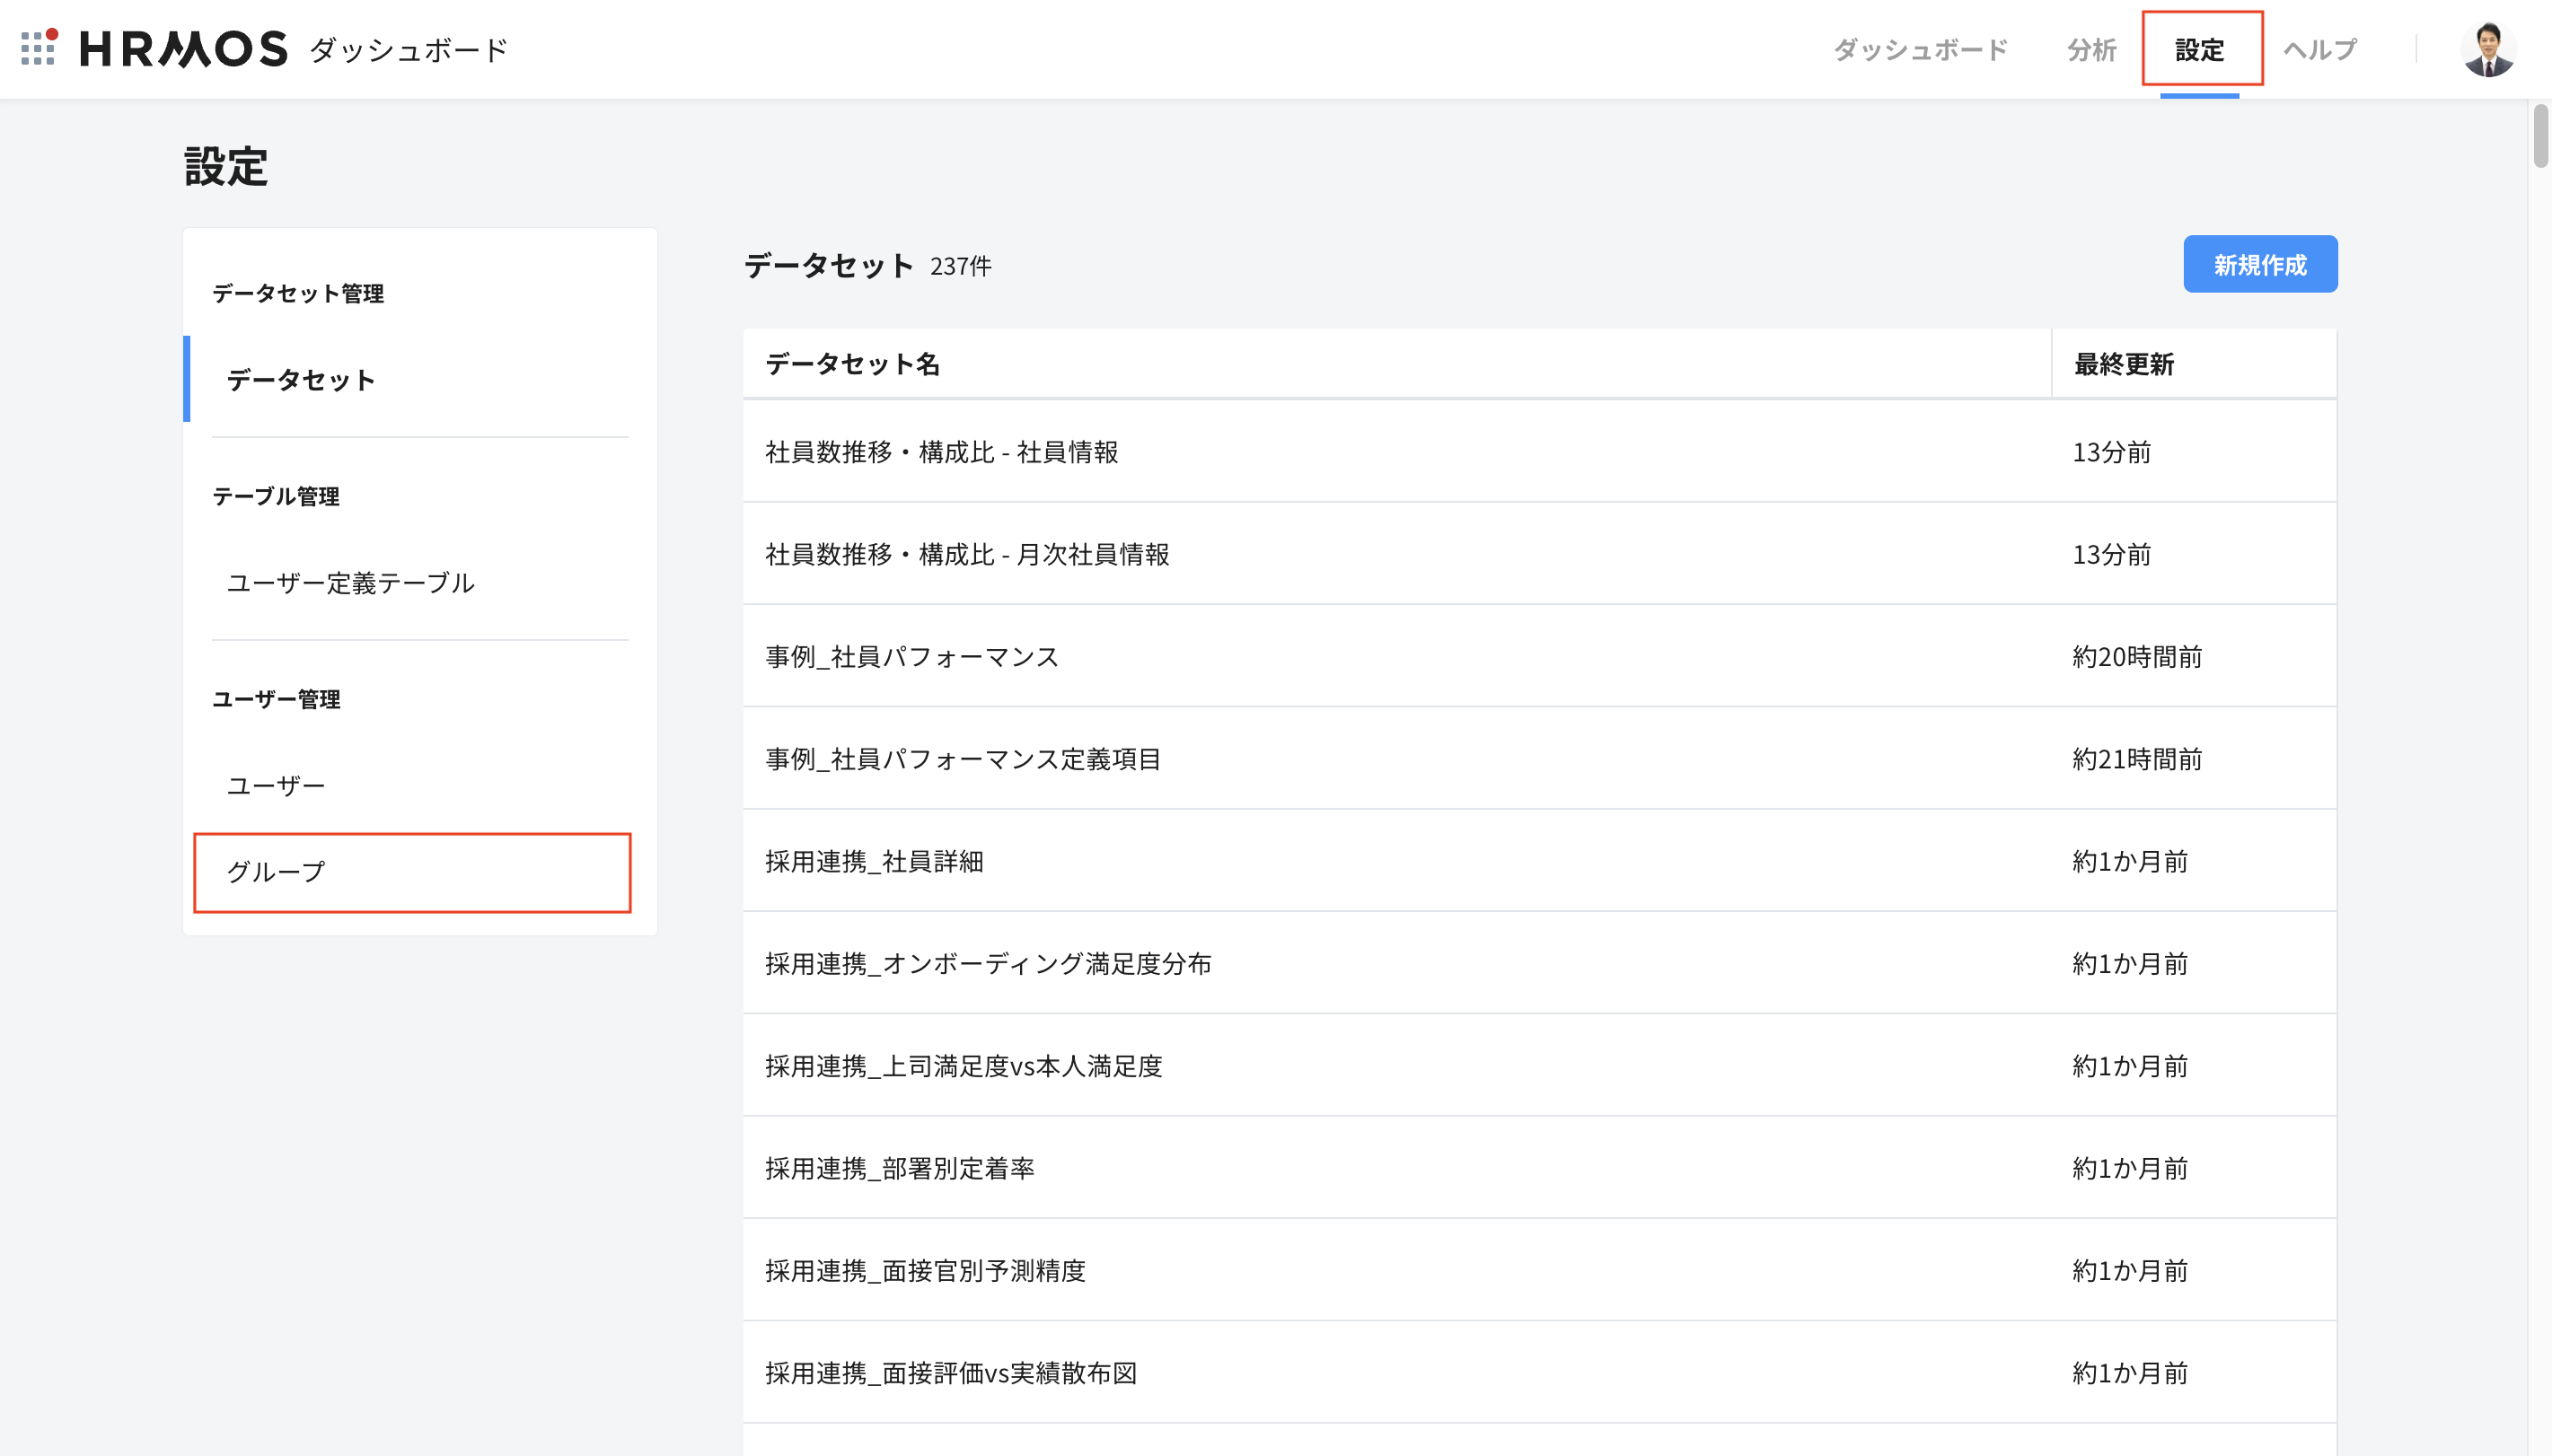2552x1456 pixels.
Task: Open the app launcher grid icon
Action: pos(38,47)
